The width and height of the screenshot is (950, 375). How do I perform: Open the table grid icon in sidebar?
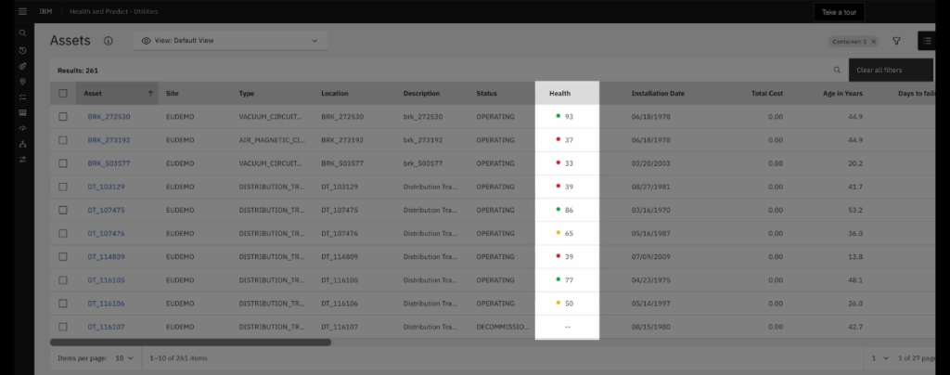22,112
